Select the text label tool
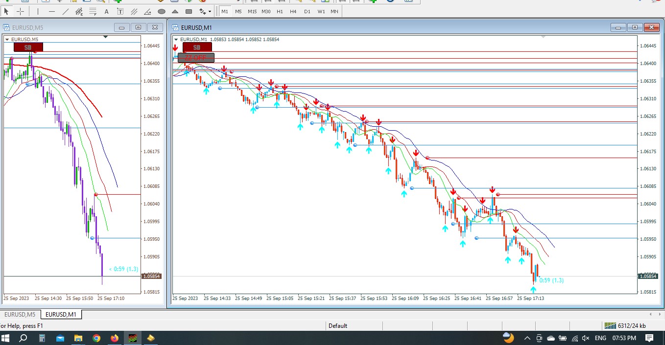This screenshot has width=665, height=345. pyautogui.click(x=120, y=11)
